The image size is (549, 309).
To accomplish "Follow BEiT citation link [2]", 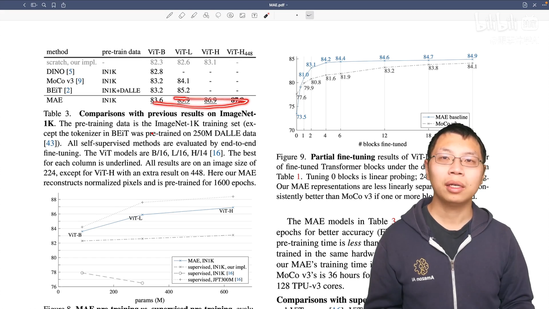I will (68, 90).
